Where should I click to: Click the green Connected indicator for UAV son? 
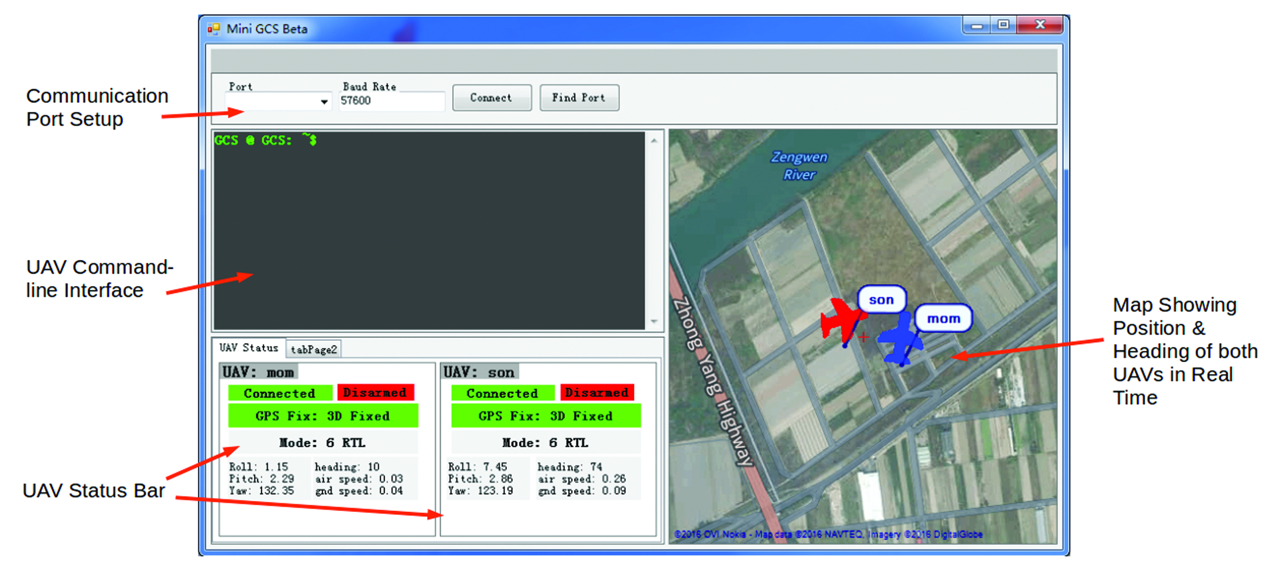pos(502,393)
